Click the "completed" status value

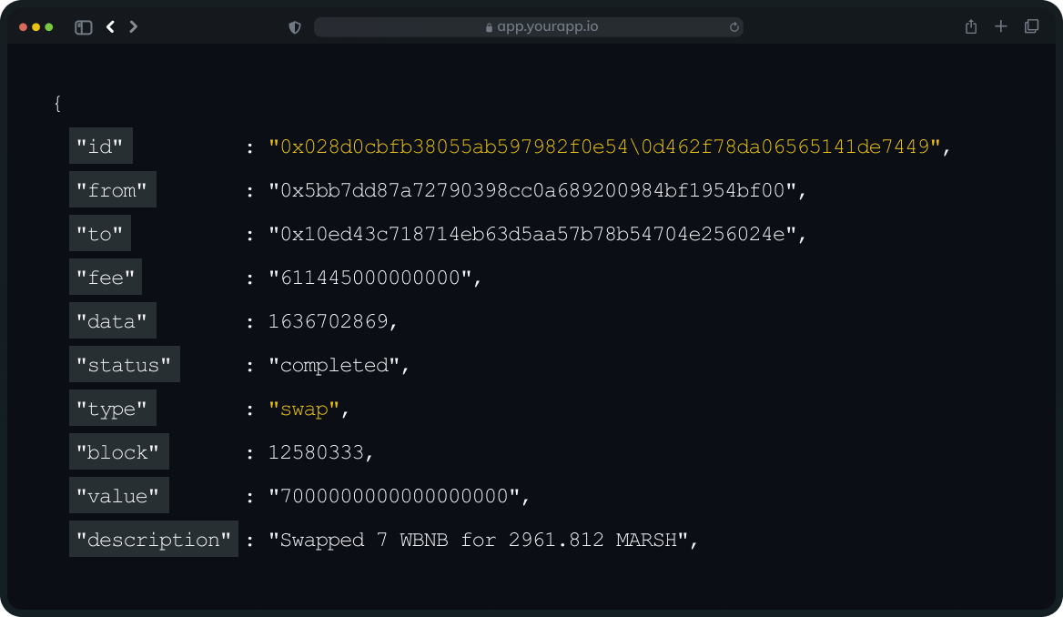tap(334, 365)
